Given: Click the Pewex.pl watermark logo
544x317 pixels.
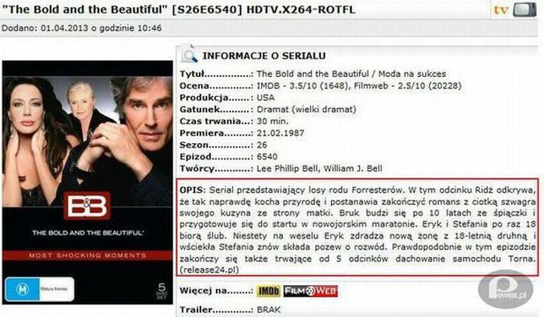Looking at the screenshot, I should point(505,290).
